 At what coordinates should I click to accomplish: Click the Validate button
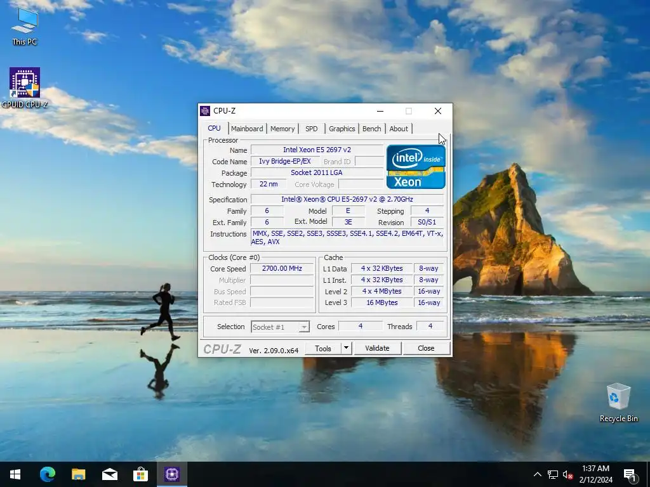tap(377, 349)
